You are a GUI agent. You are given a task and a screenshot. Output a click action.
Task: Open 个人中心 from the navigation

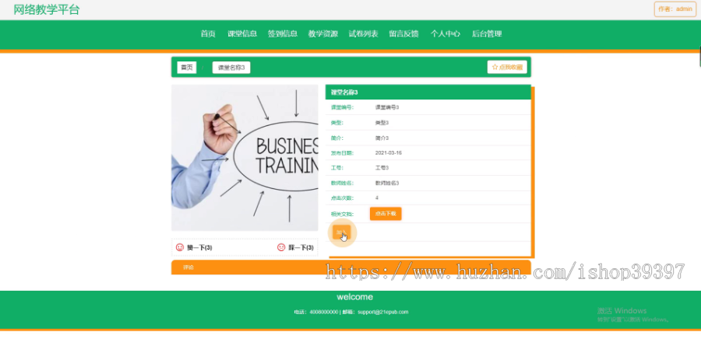click(x=446, y=34)
